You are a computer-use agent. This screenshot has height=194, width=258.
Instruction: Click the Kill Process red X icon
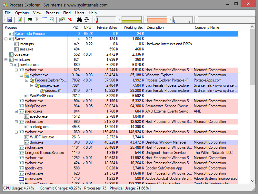point(70,20)
